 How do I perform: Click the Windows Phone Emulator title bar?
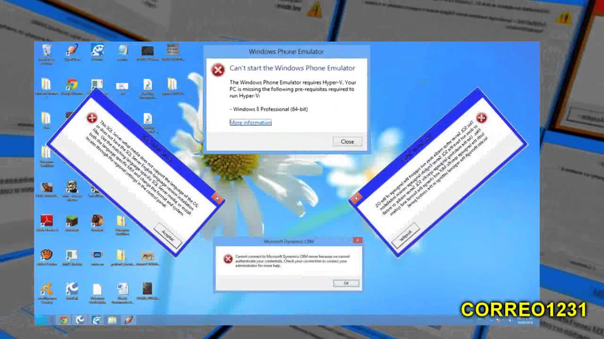point(286,52)
